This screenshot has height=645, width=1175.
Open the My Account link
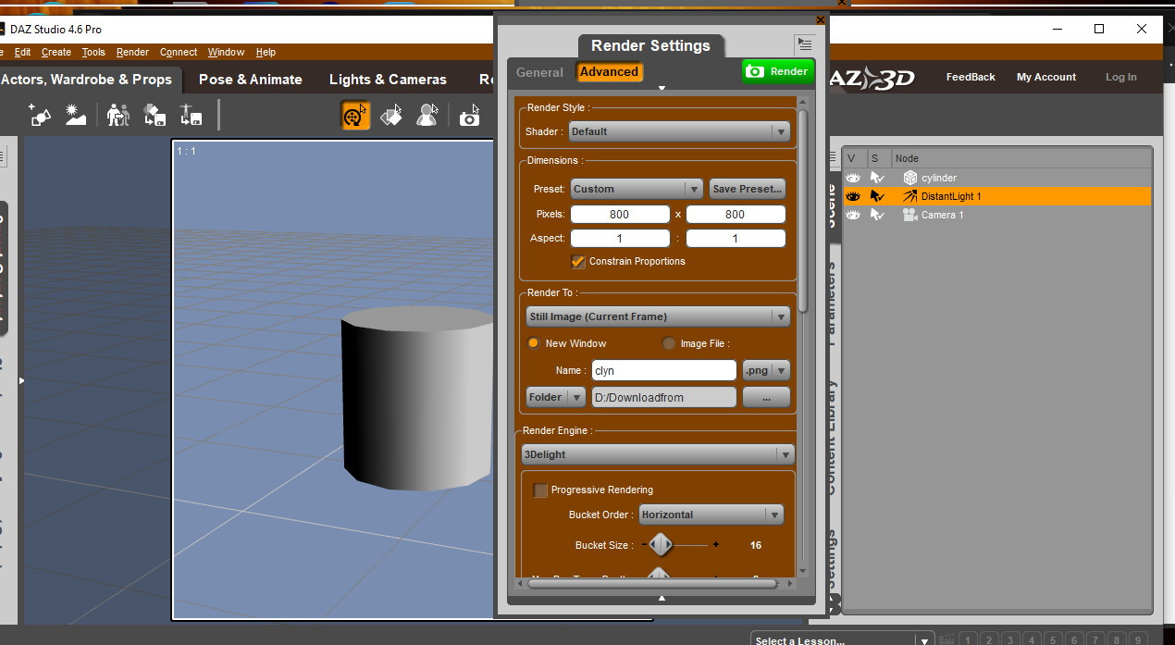point(1046,77)
